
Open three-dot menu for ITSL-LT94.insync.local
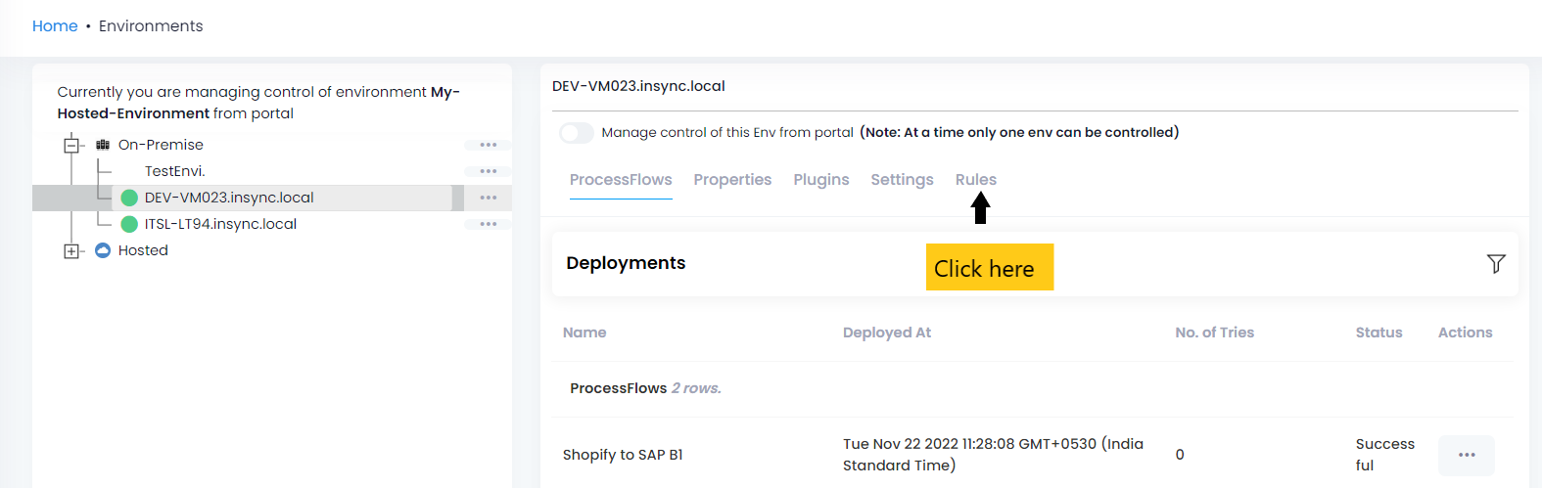(488, 224)
